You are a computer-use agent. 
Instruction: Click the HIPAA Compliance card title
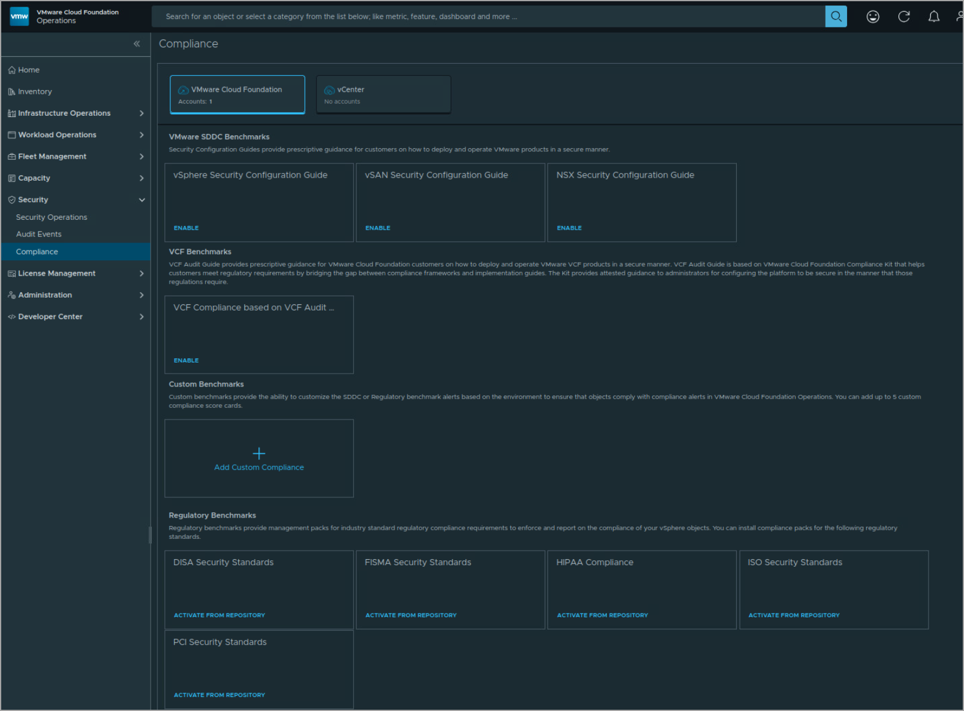pos(595,563)
